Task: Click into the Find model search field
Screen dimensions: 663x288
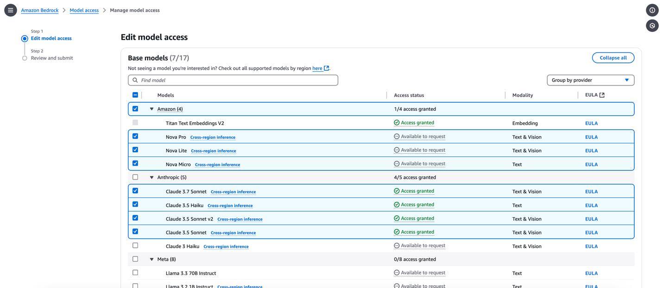Action: (x=233, y=80)
